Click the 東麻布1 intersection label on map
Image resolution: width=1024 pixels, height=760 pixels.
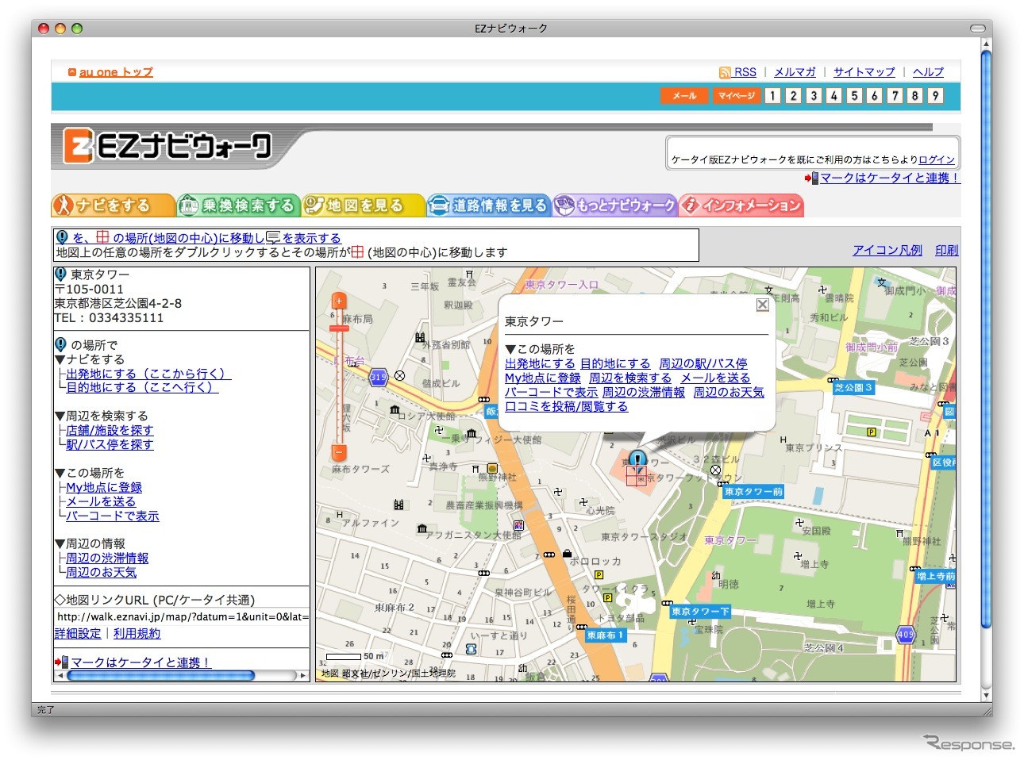coord(606,635)
